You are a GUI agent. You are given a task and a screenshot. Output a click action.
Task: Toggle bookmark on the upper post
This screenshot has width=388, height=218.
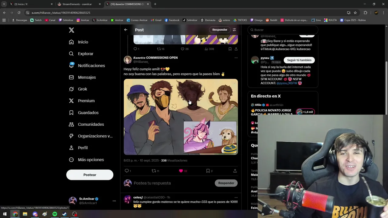click(230, 49)
